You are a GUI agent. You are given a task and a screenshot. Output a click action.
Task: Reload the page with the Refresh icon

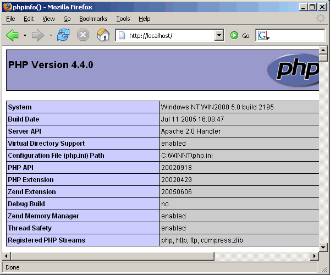point(63,35)
